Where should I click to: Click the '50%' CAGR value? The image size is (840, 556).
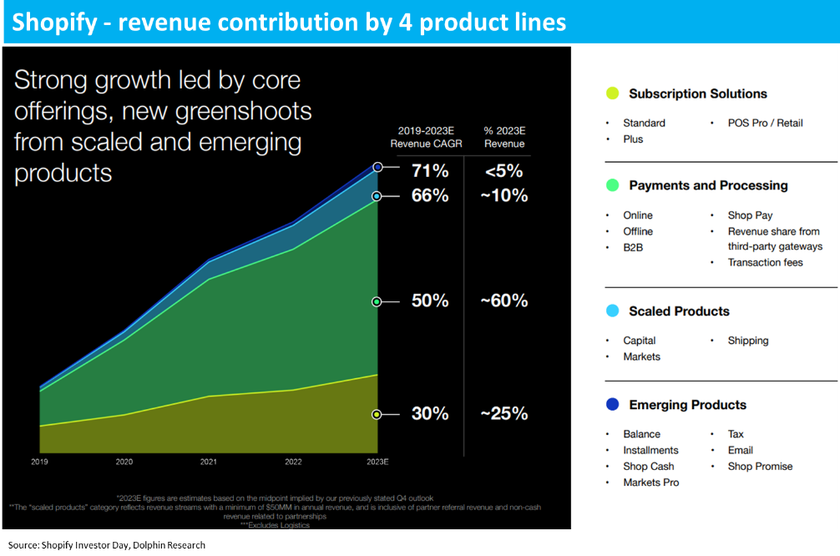(x=430, y=301)
